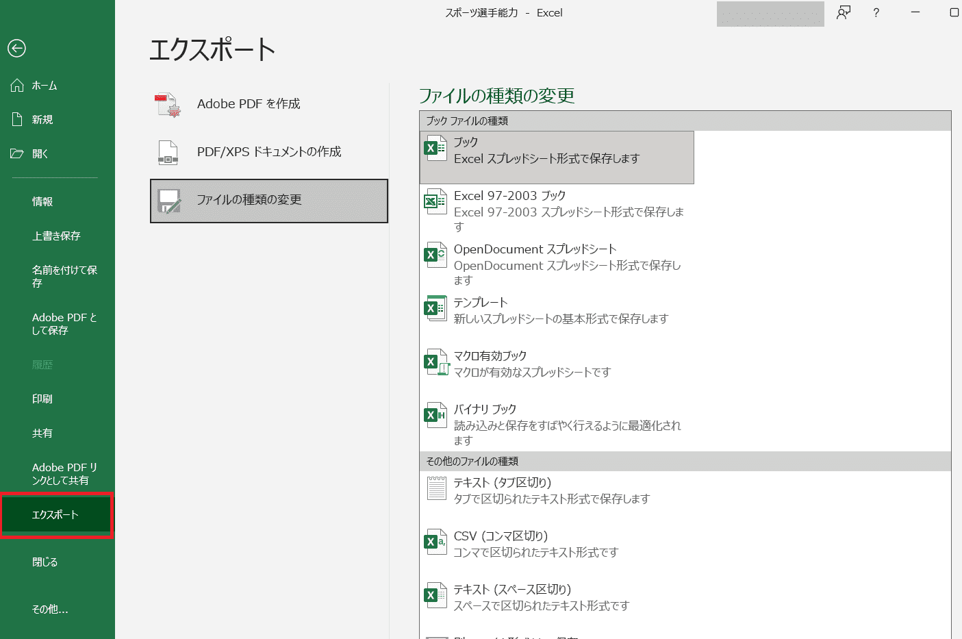Viewport: 962px width, 639px height.
Task: Open the 情報 page
Action: coord(58,201)
